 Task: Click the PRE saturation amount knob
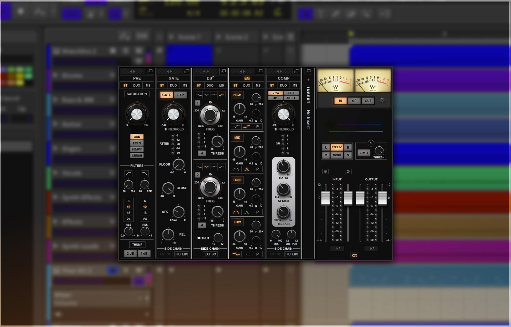click(x=137, y=114)
